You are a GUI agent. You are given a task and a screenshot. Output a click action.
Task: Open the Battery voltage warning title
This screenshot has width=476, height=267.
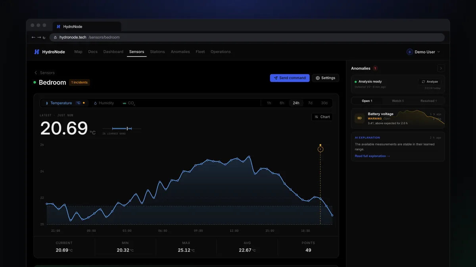381,114
